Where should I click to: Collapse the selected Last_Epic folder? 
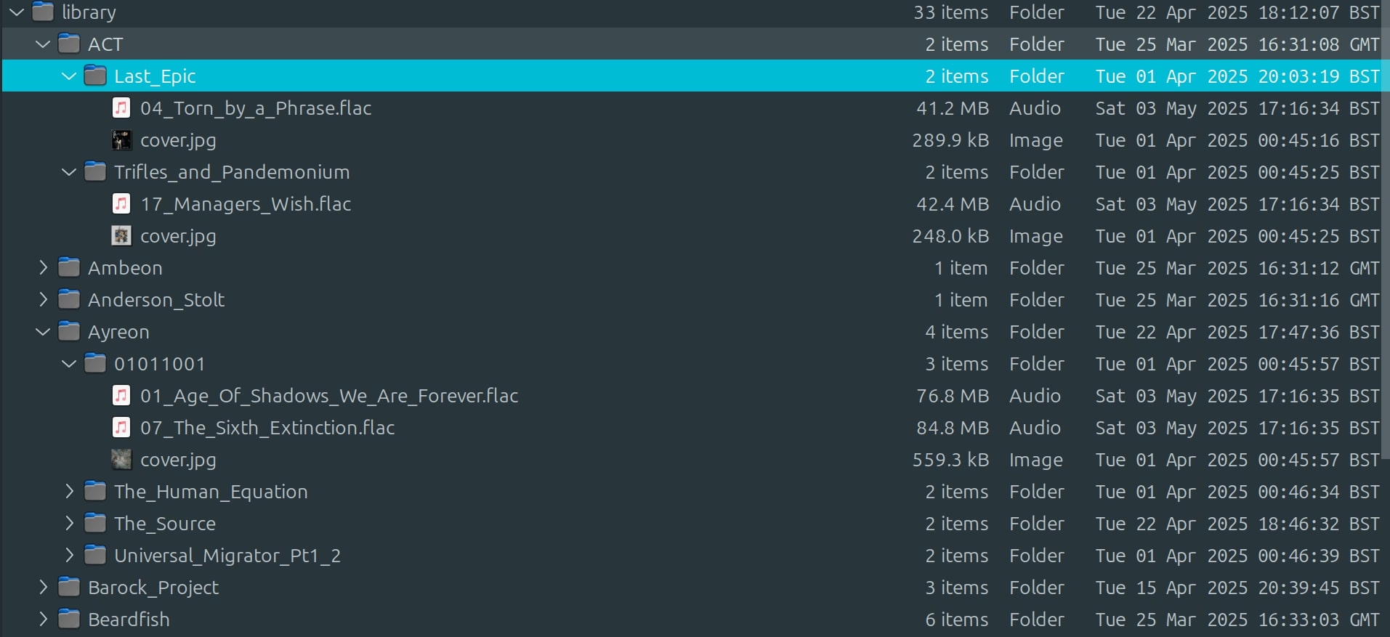click(x=69, y=76)
